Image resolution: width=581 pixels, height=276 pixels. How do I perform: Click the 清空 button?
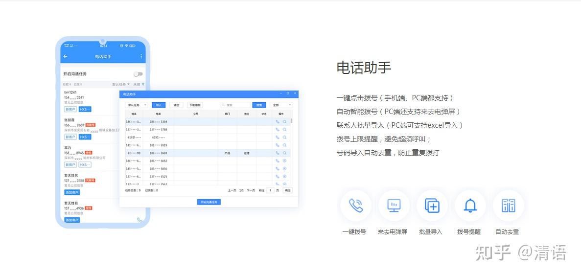click(x=176, y=105)
